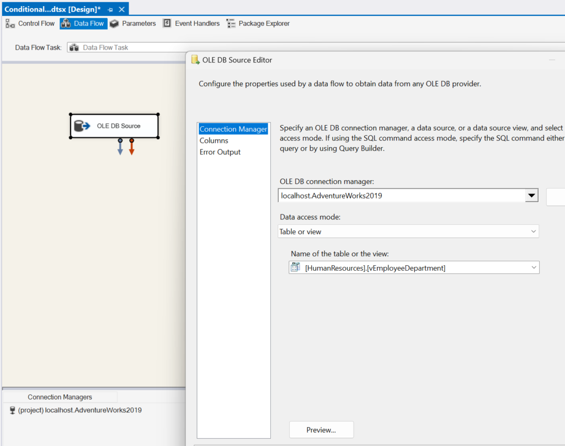This screenshot has height=446, width=565.
Task: Select the Error Output page
Action: coord(220,152)
